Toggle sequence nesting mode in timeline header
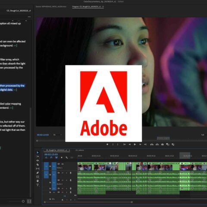This screenshot has width=207, height=207. point(46,157)
